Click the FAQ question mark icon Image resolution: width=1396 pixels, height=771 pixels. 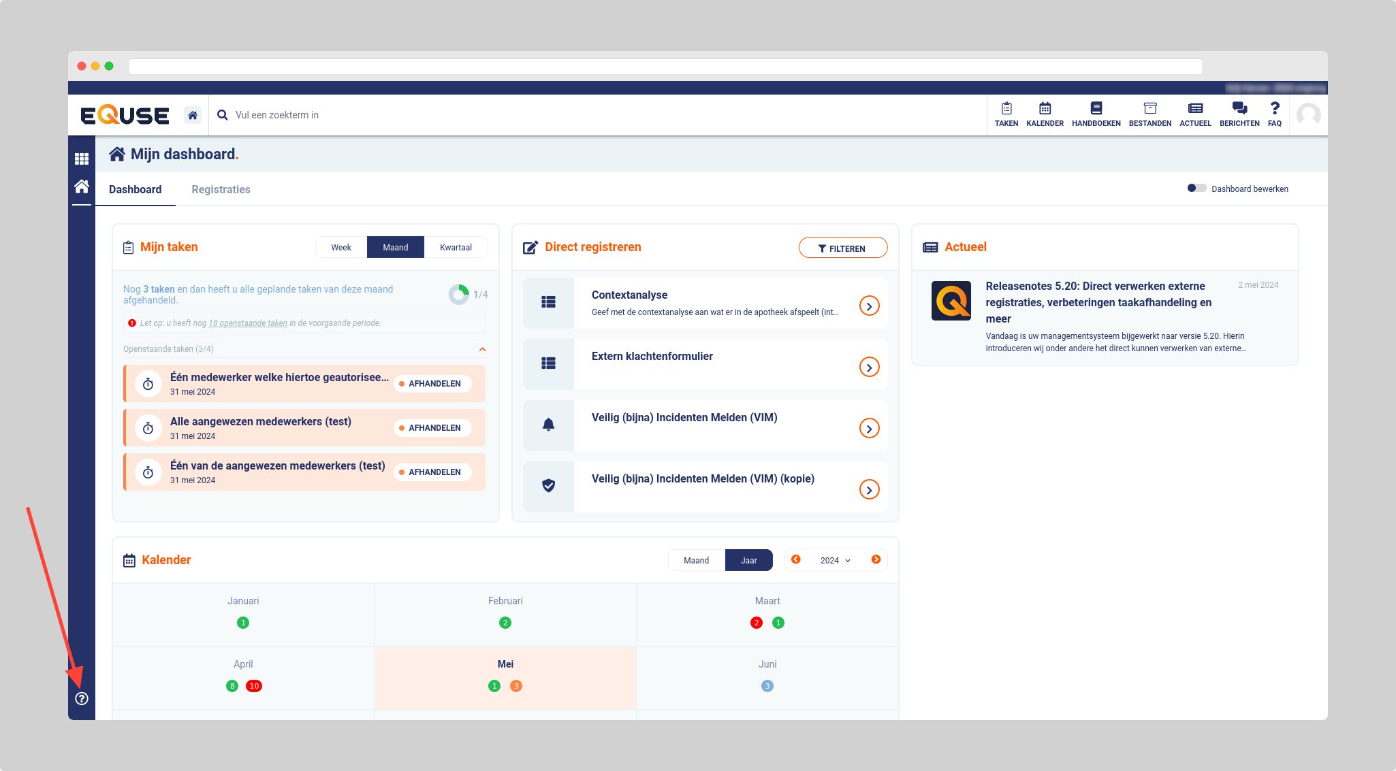1274,114
